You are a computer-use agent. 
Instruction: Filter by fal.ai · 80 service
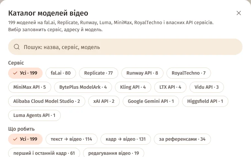61,73
